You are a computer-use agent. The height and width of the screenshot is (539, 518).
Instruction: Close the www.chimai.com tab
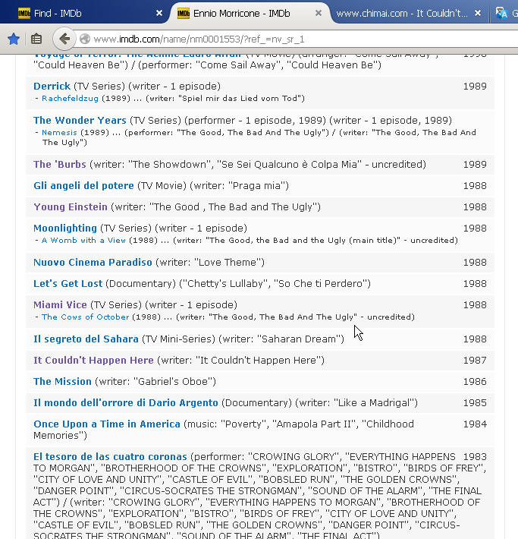[x=478, y=13]
